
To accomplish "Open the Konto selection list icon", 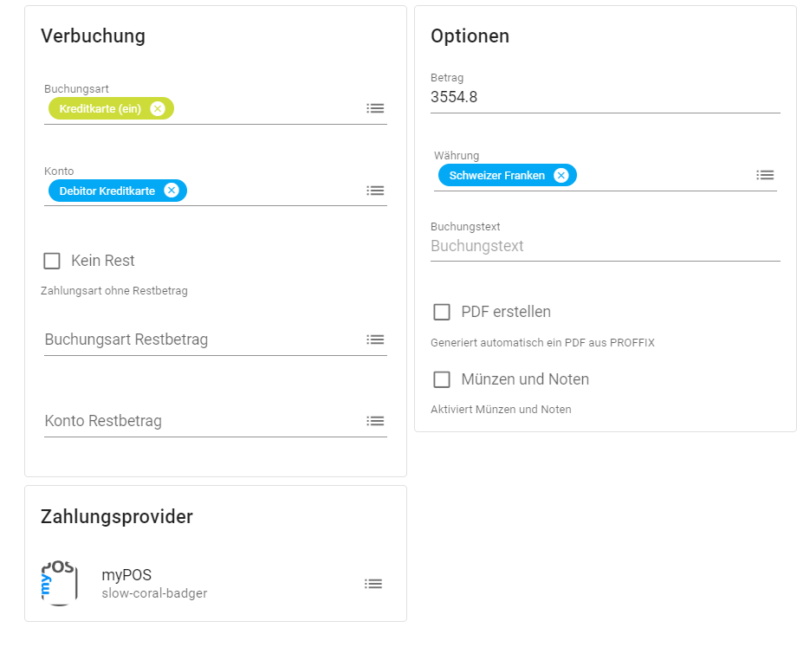I will point(375,190).
